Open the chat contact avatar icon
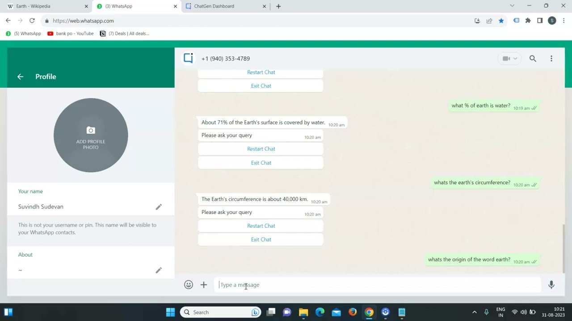The width and height of the screenshot is (572, 321). tap(189, 58)
